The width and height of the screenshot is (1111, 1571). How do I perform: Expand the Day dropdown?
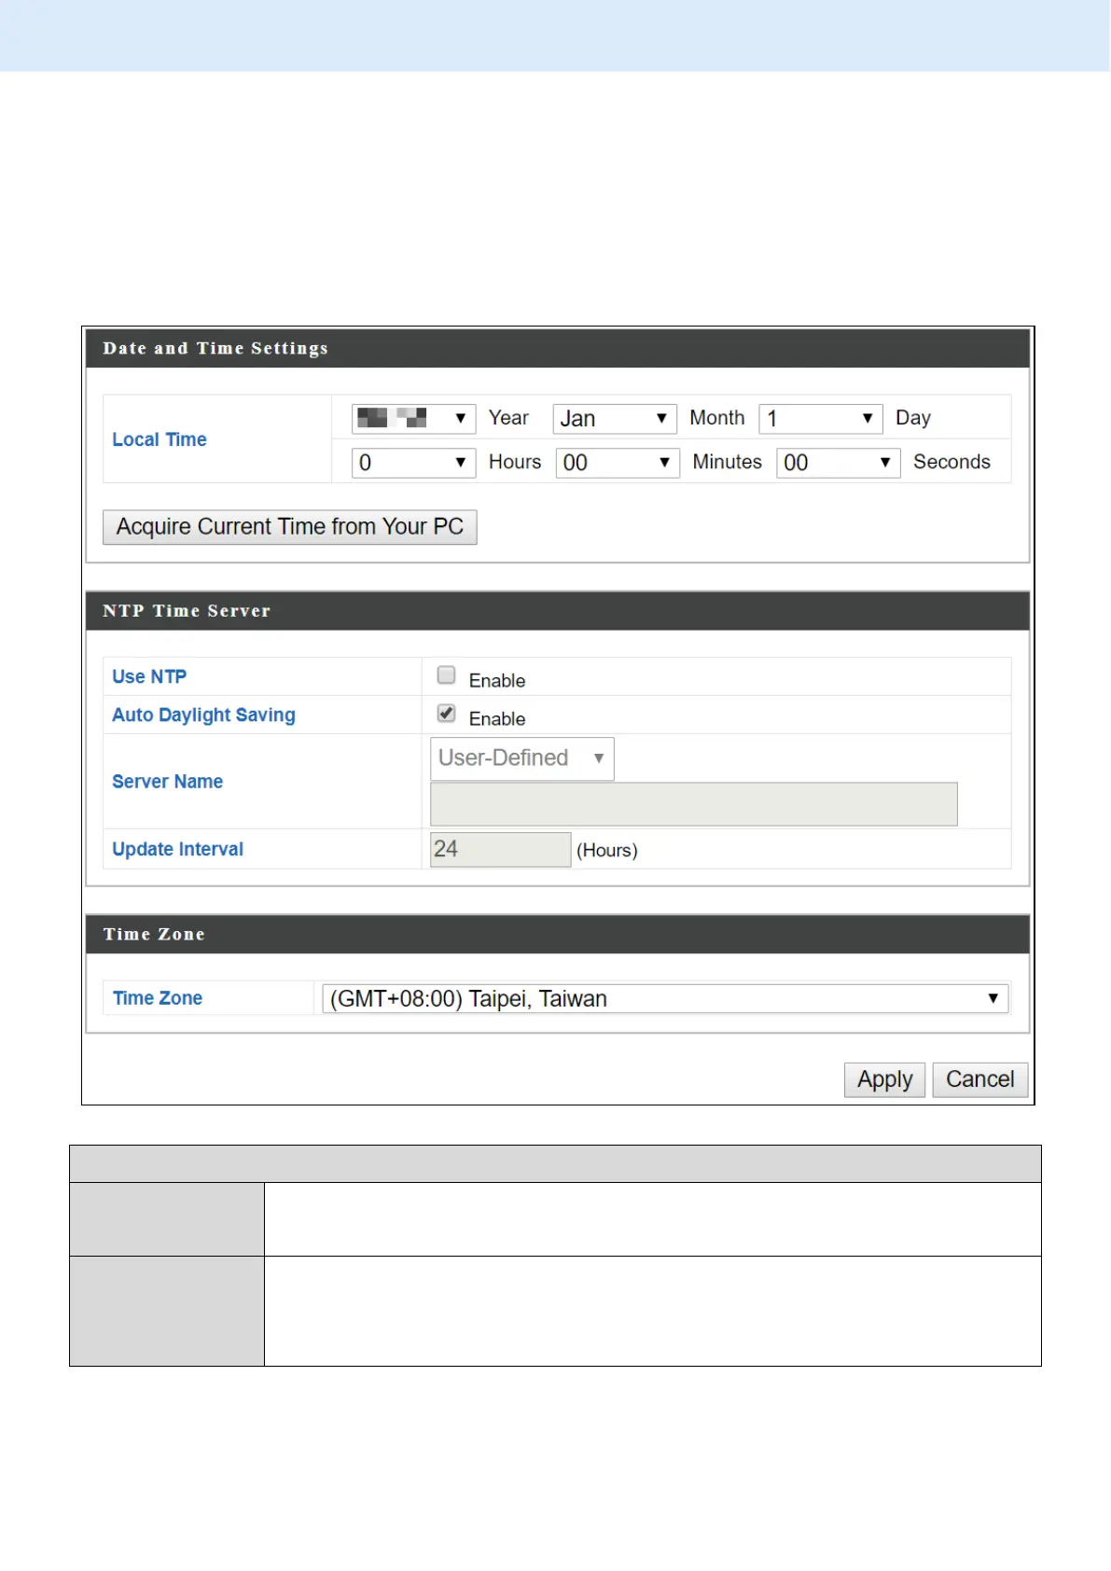pyautogui.click(x=820, y=418)
